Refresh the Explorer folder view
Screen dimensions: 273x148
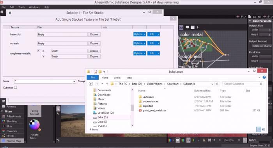coord(217,84)
